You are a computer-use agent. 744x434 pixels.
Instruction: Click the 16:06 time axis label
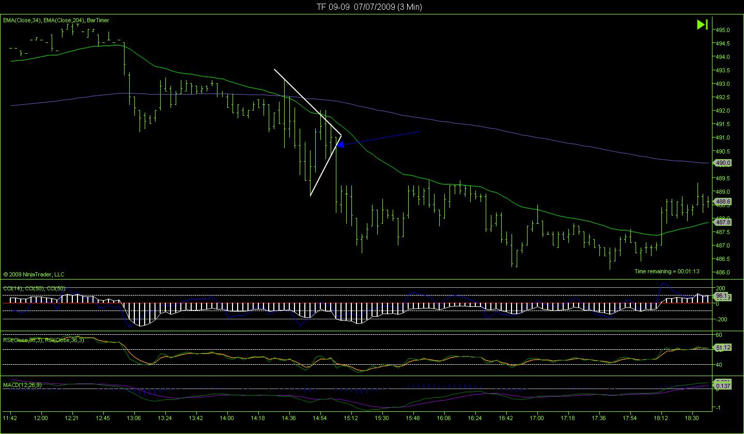click(x=444, y=417)
